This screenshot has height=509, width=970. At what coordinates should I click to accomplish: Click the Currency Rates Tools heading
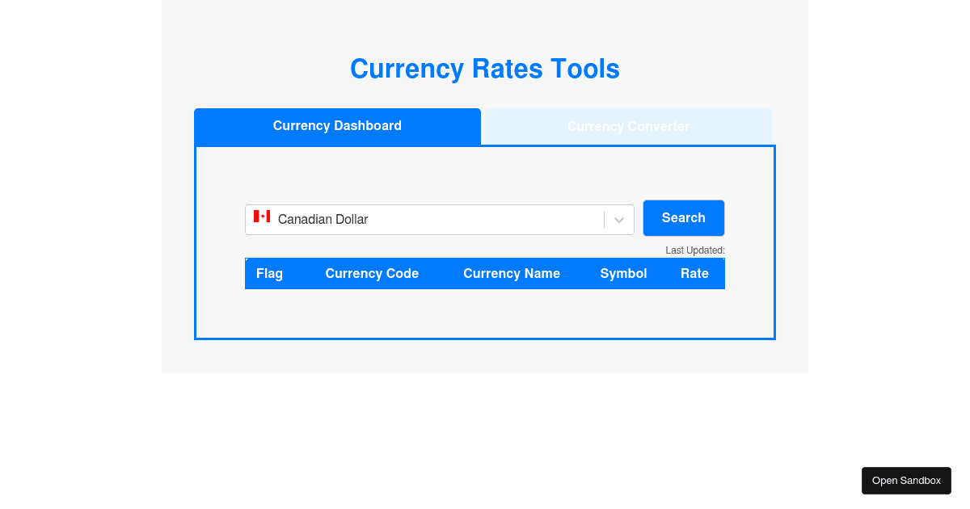tap(485, 69)
